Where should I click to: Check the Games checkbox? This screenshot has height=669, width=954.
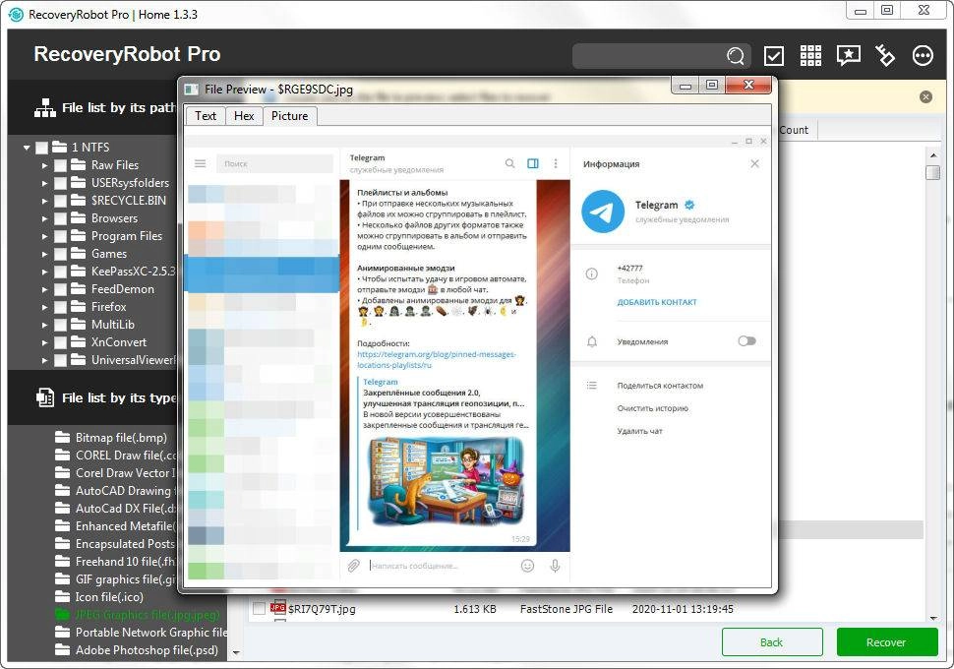60,253
